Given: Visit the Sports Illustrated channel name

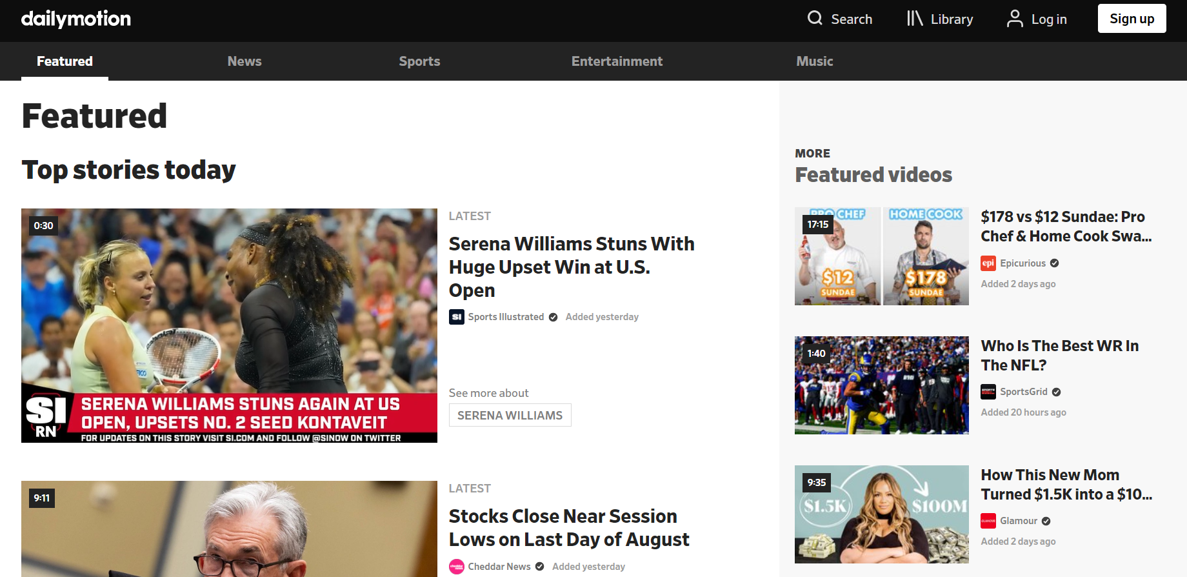Looking at the screenshot, I should [506, 317].
